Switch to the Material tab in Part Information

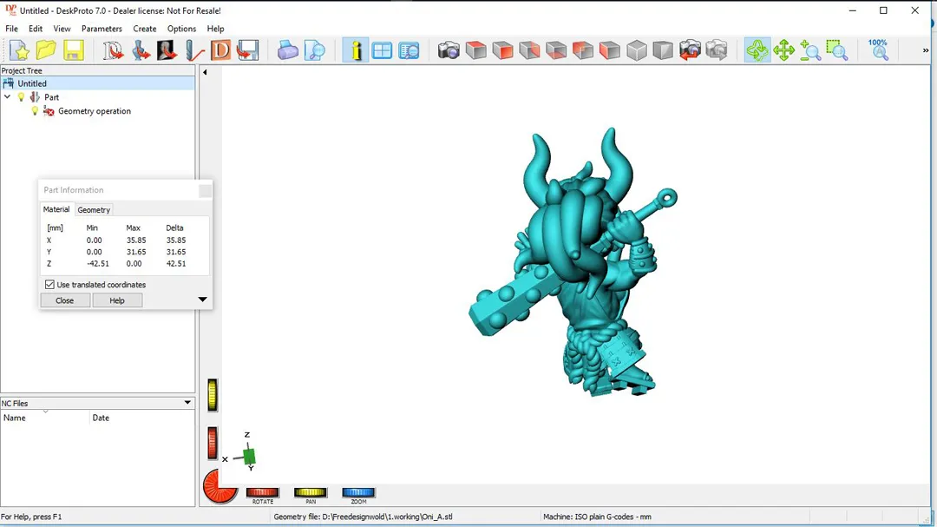(x=56, y=209)
